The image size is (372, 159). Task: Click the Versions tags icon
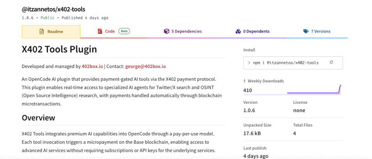point(306,31)
